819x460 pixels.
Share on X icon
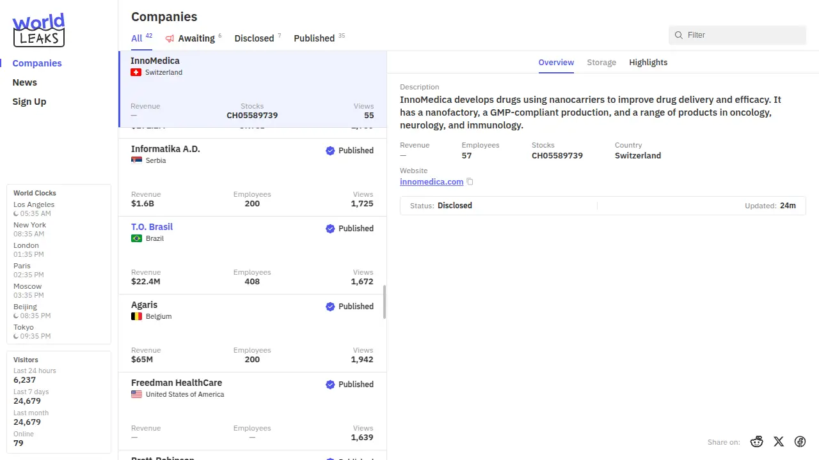(x=779, y=441)
